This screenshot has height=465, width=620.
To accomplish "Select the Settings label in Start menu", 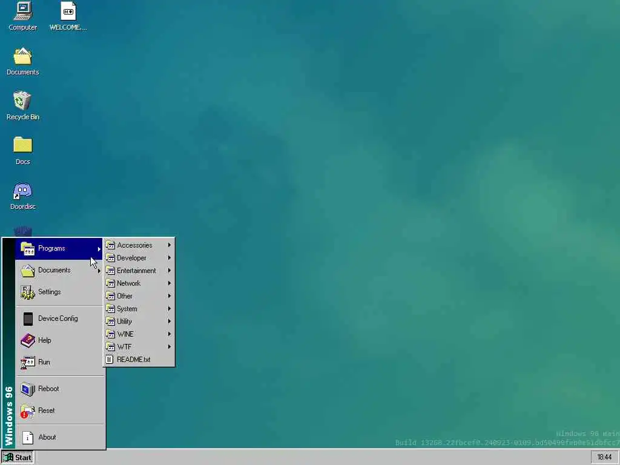I will point(50,292).
